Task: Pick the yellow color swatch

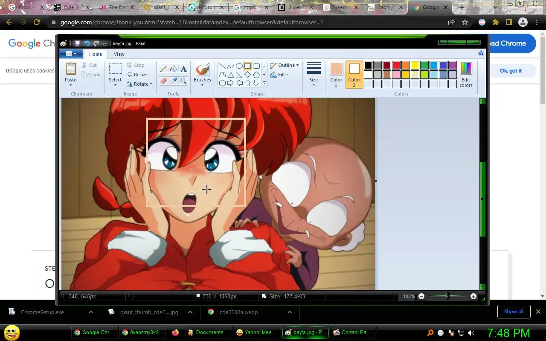Action: pyautogui.click(x=415, y=65)
